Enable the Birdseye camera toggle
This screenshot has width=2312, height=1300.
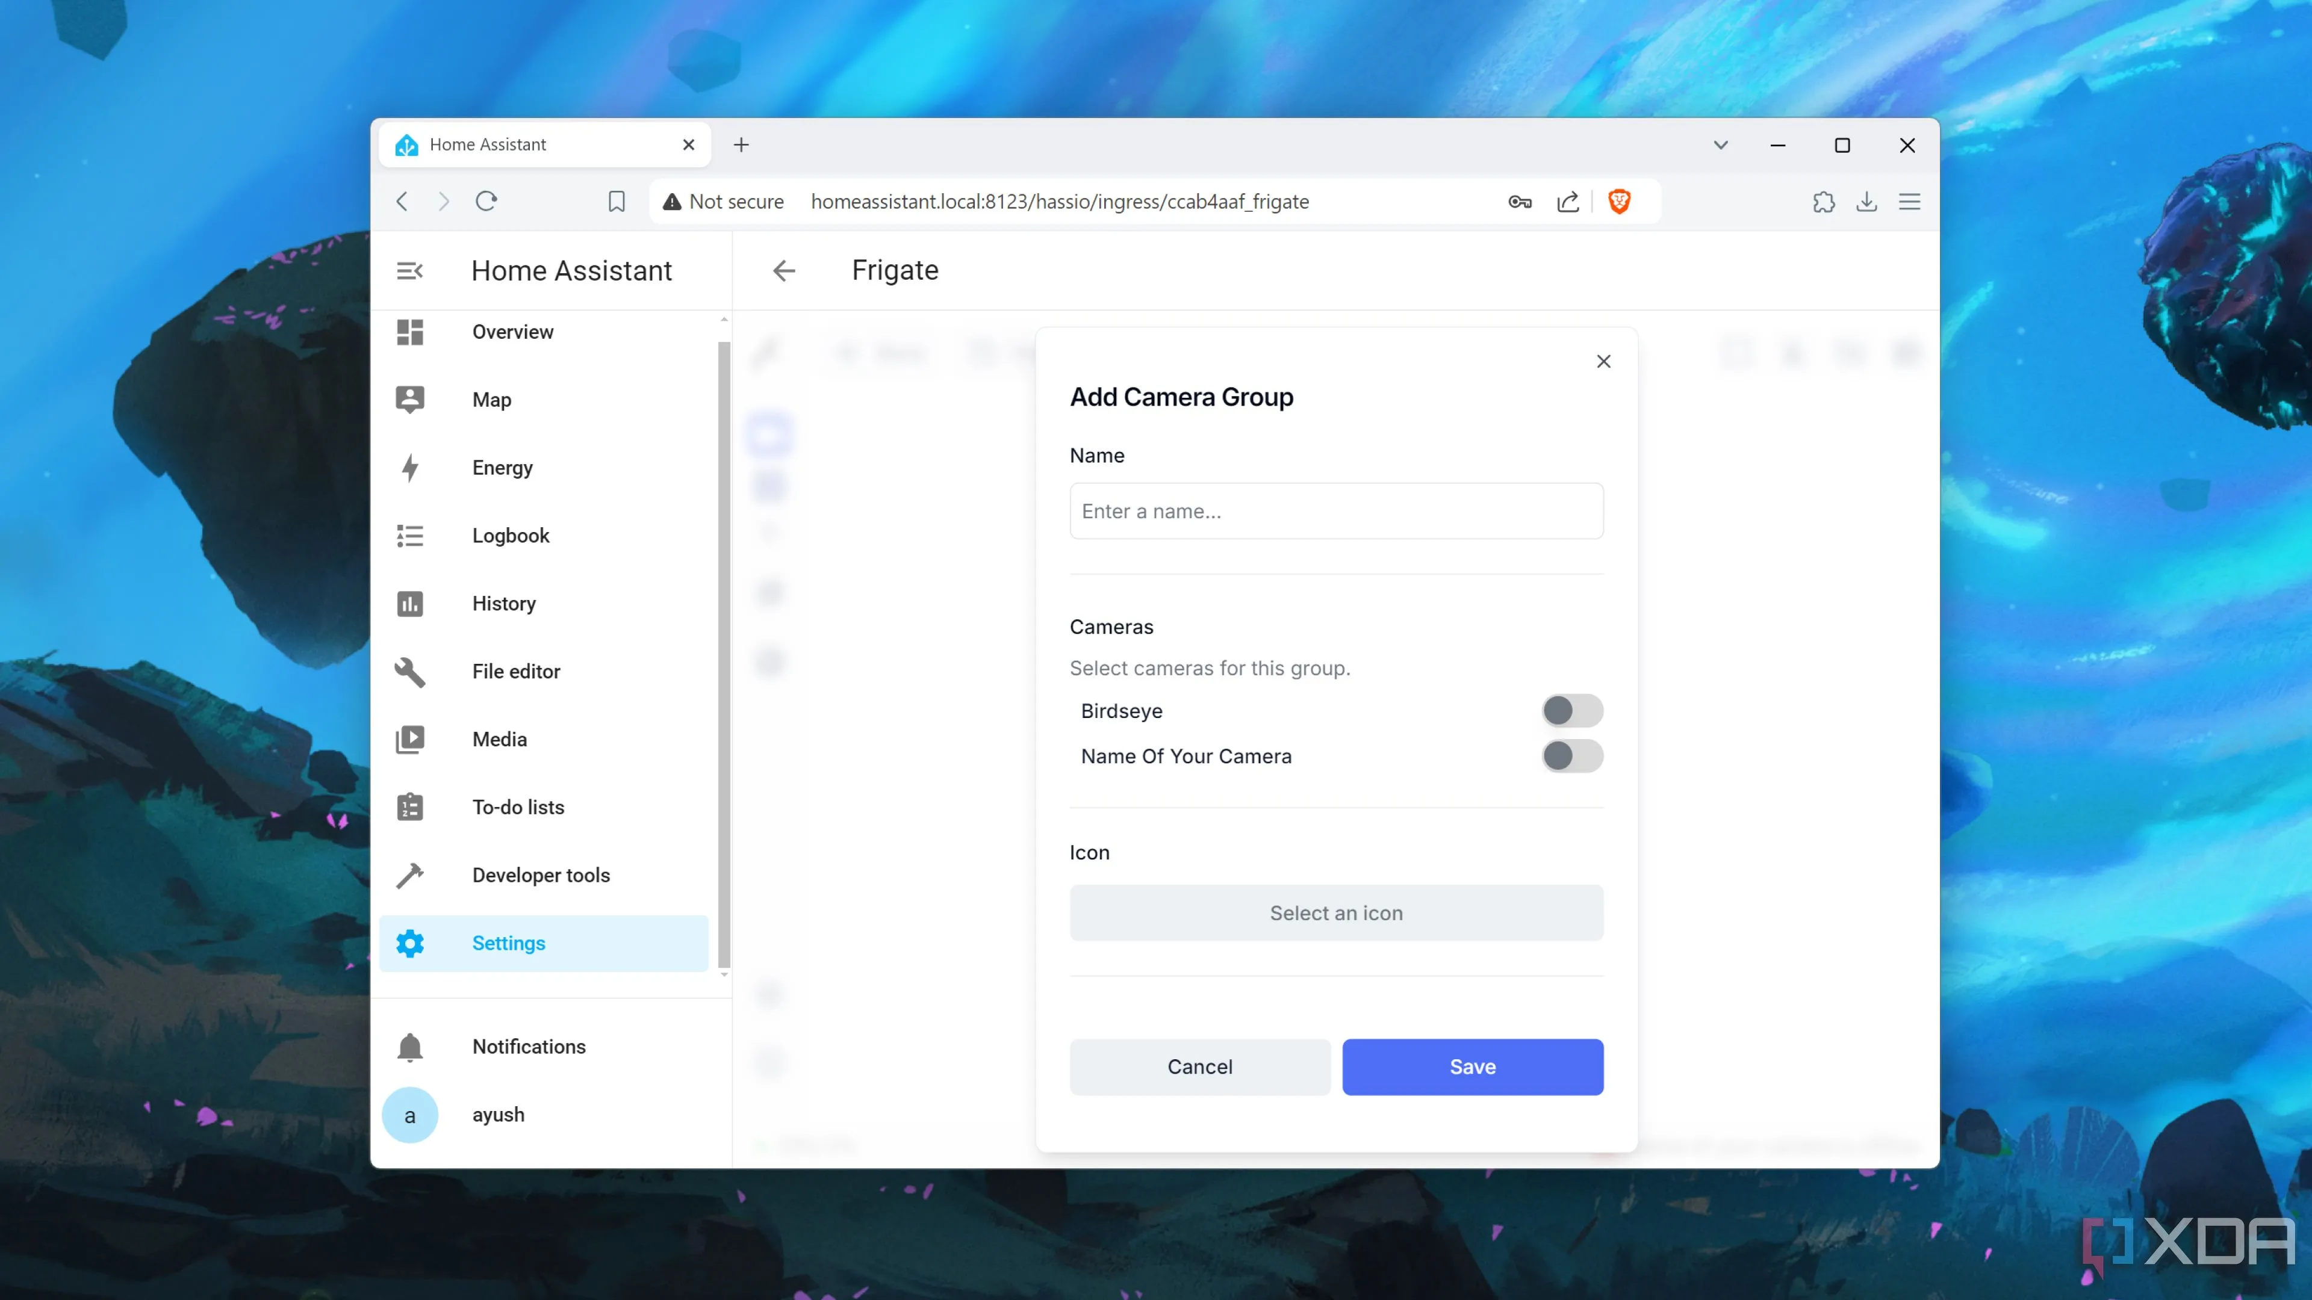tap(1571, 711)
